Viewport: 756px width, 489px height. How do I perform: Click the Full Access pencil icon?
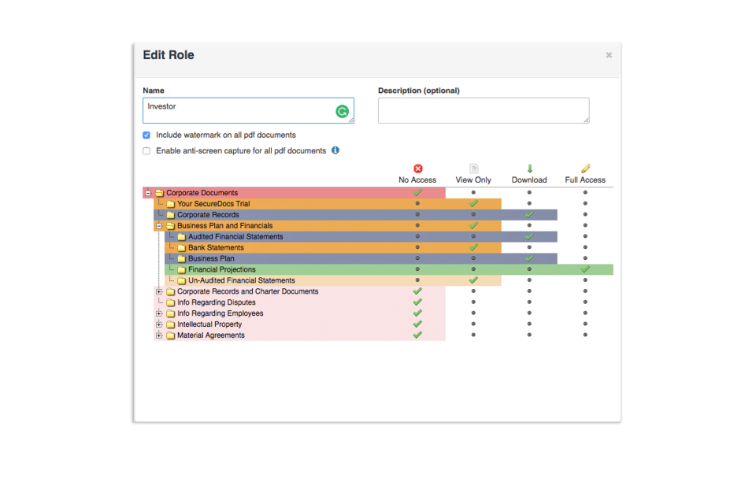[x=585, y=168]
